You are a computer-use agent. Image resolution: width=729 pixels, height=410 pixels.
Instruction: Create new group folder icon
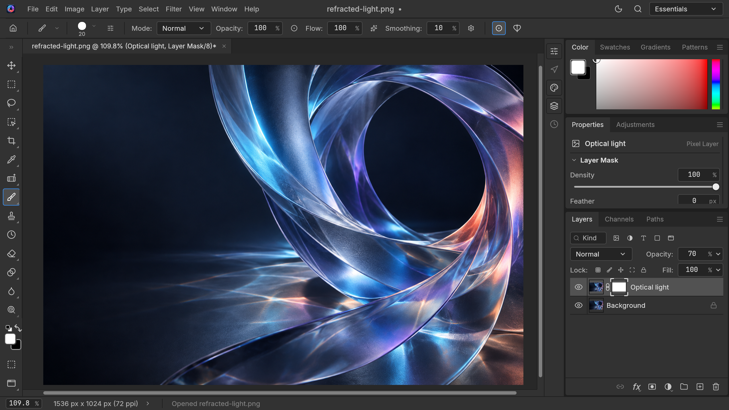coord(684,387)
